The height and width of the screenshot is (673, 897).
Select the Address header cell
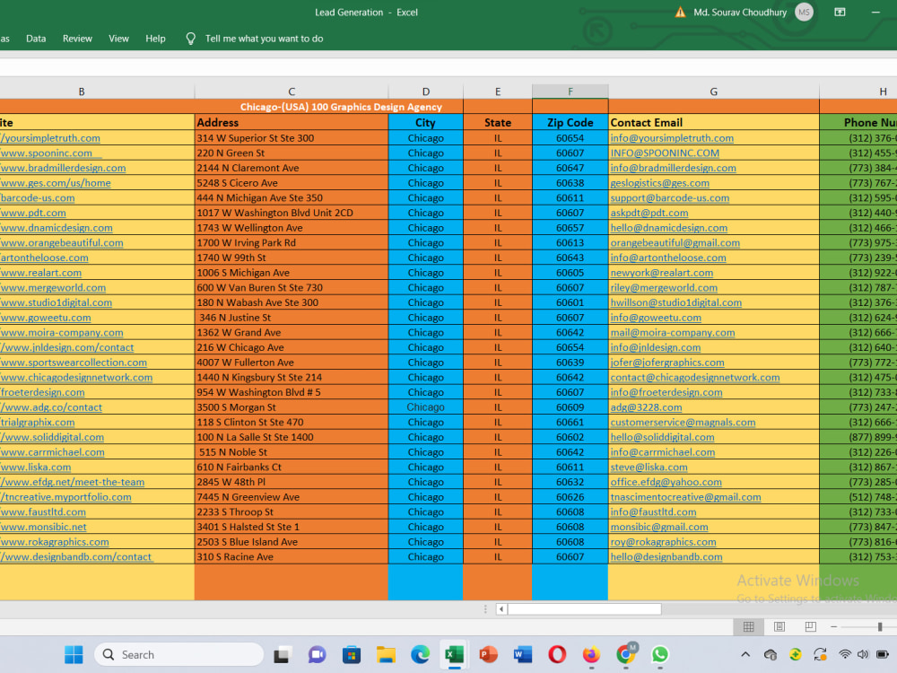292,122
